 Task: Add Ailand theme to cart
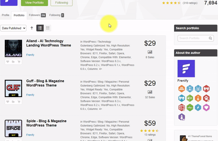pos(19,62)
